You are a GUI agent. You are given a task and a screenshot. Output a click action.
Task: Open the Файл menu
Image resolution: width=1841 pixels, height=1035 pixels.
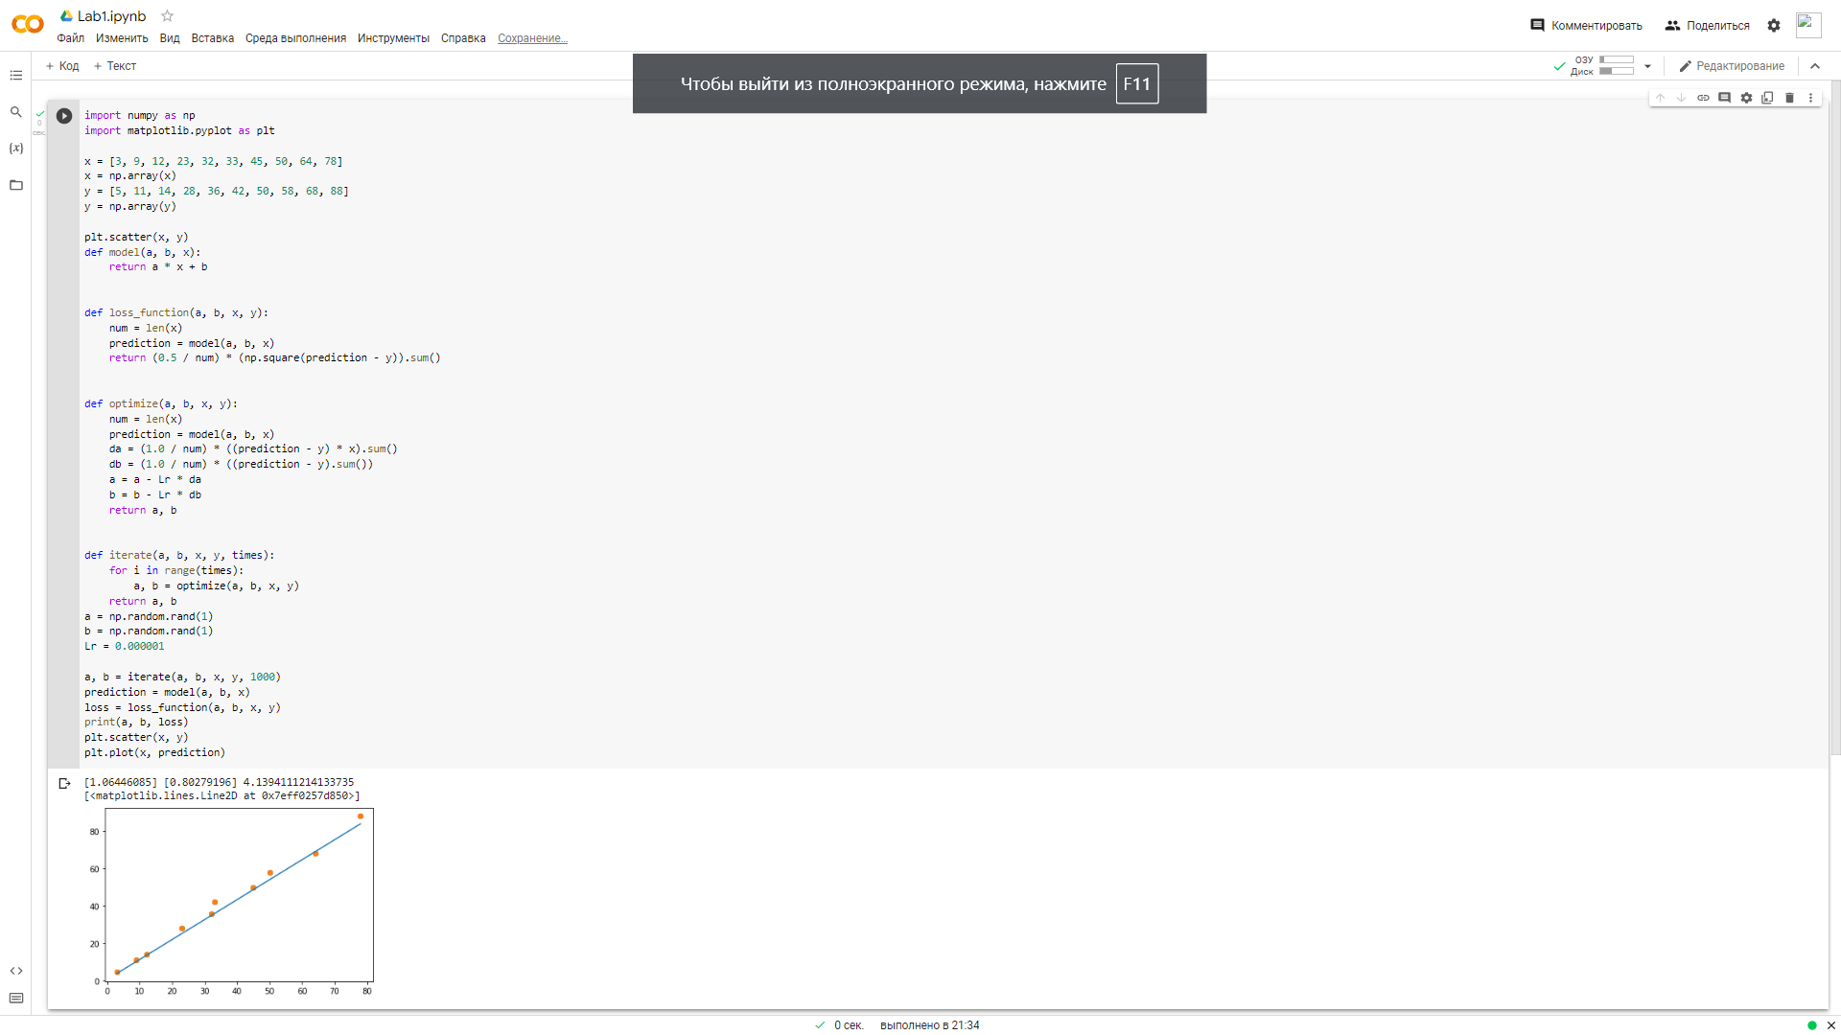coord(70,38)
